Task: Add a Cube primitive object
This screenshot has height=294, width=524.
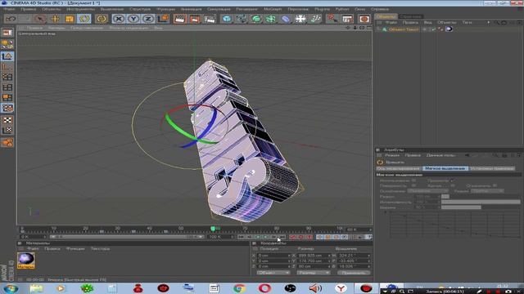Action: pyautogui.click(x=227, y=19)
